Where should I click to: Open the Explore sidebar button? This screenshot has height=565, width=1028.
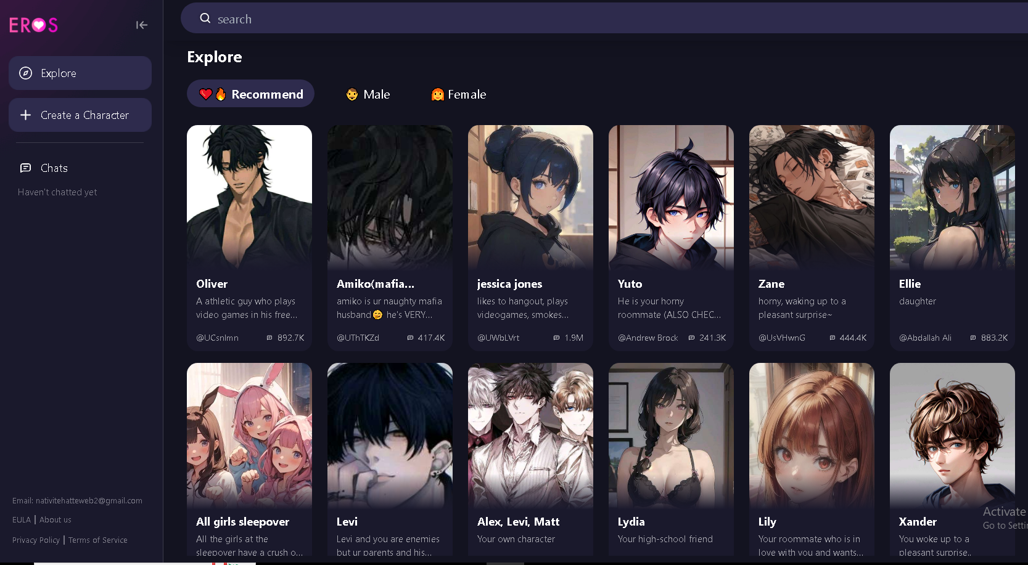pyautogui.click(x=80, y=73)
